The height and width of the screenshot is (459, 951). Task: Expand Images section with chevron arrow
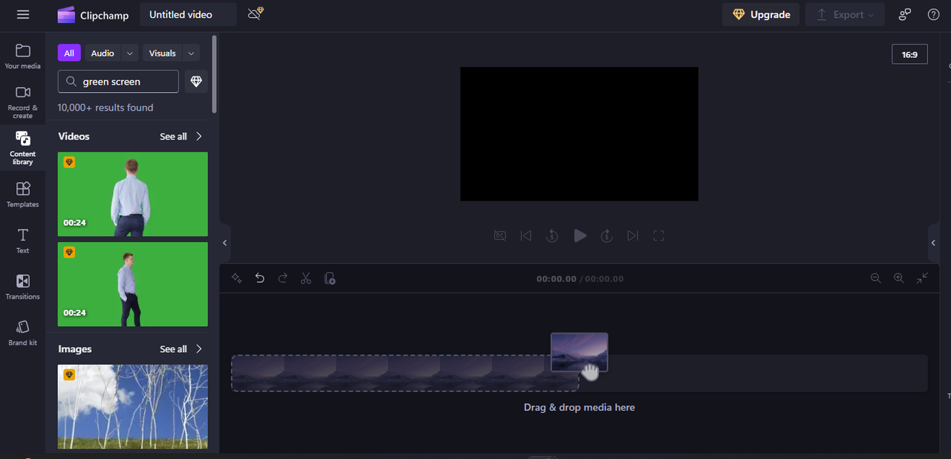[x=199, y=349]
